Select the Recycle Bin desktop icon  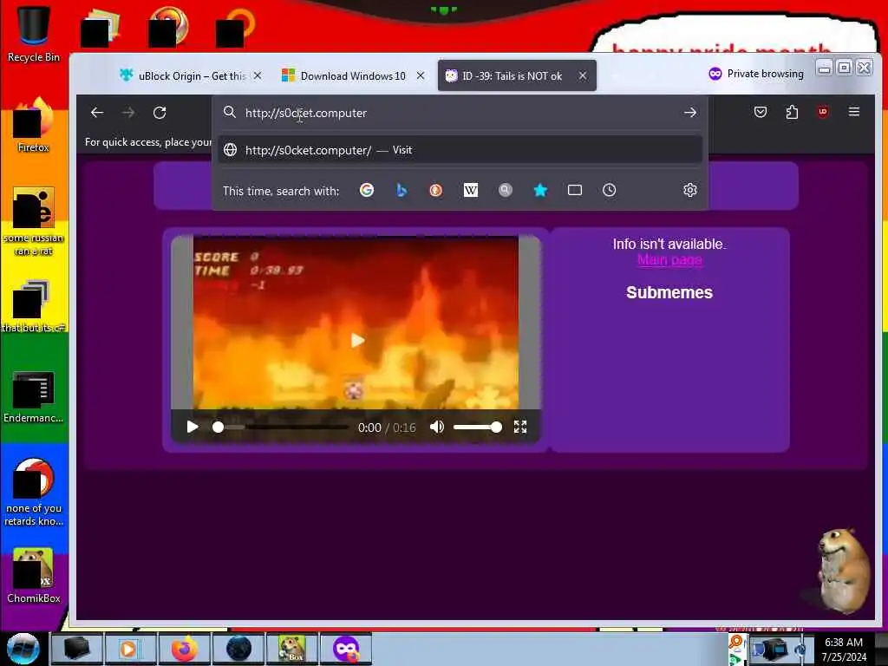click(x=33, y=34)
